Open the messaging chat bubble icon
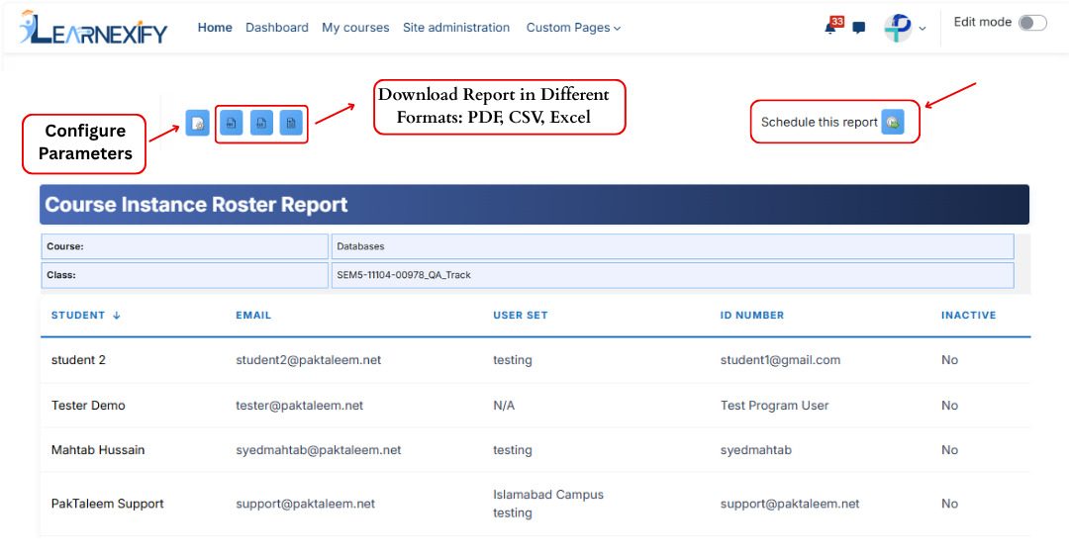Viewport: 1069px width, 560px height. point(859,28)
